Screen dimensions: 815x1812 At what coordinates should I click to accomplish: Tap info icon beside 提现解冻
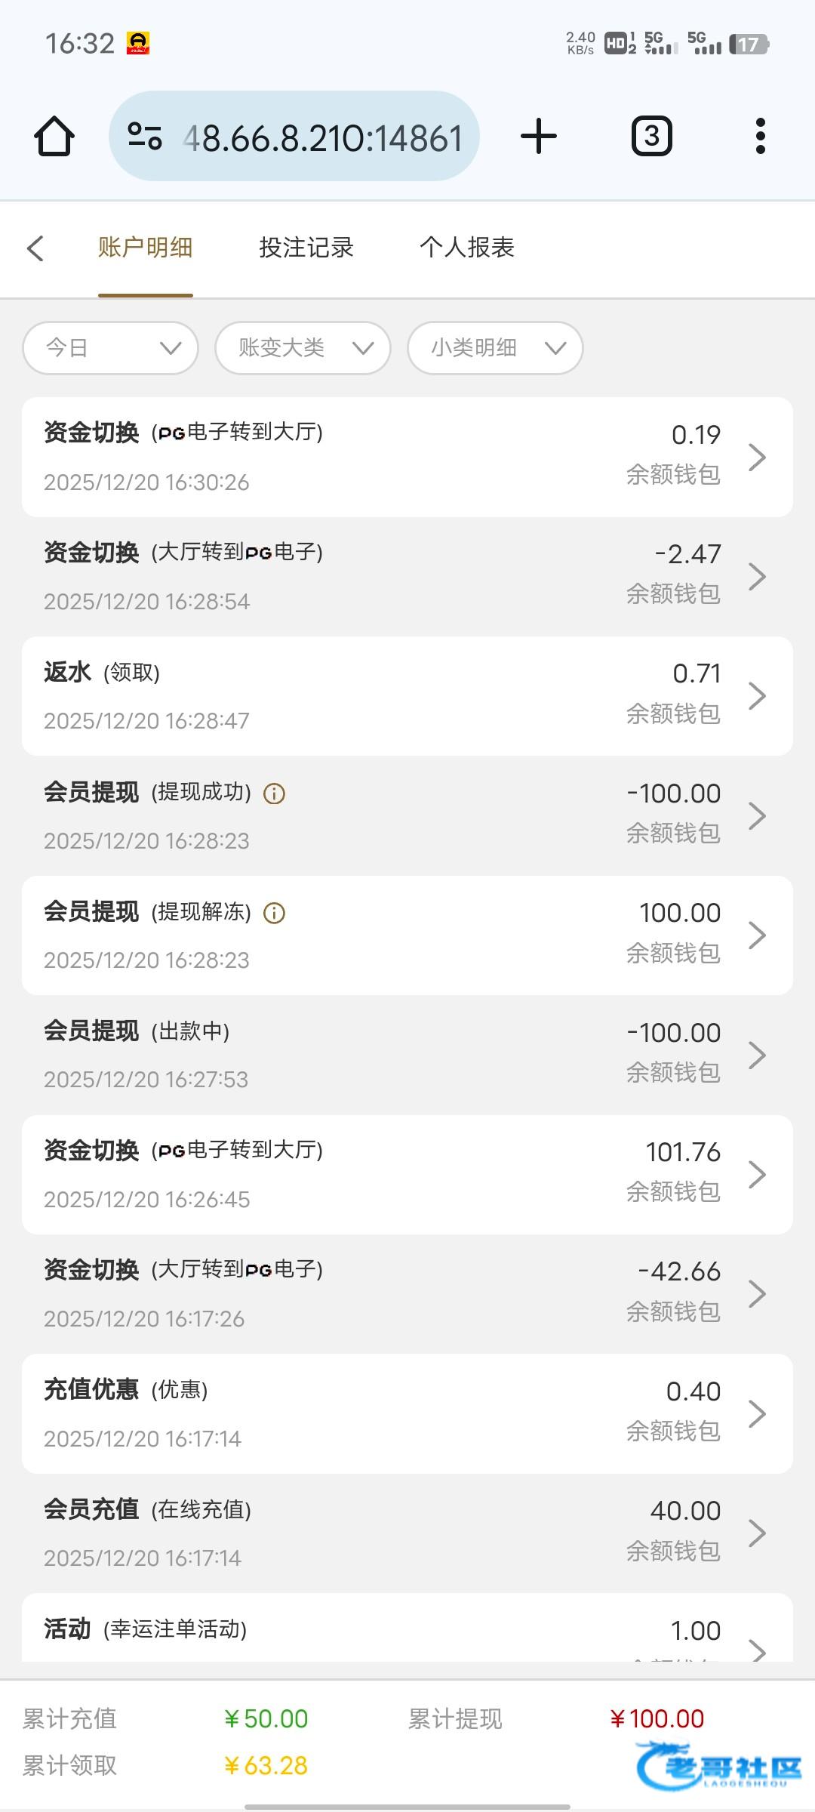[274, 913]
